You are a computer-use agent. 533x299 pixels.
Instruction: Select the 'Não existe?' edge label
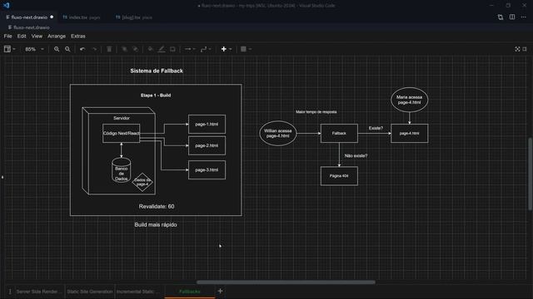point(356,156)
